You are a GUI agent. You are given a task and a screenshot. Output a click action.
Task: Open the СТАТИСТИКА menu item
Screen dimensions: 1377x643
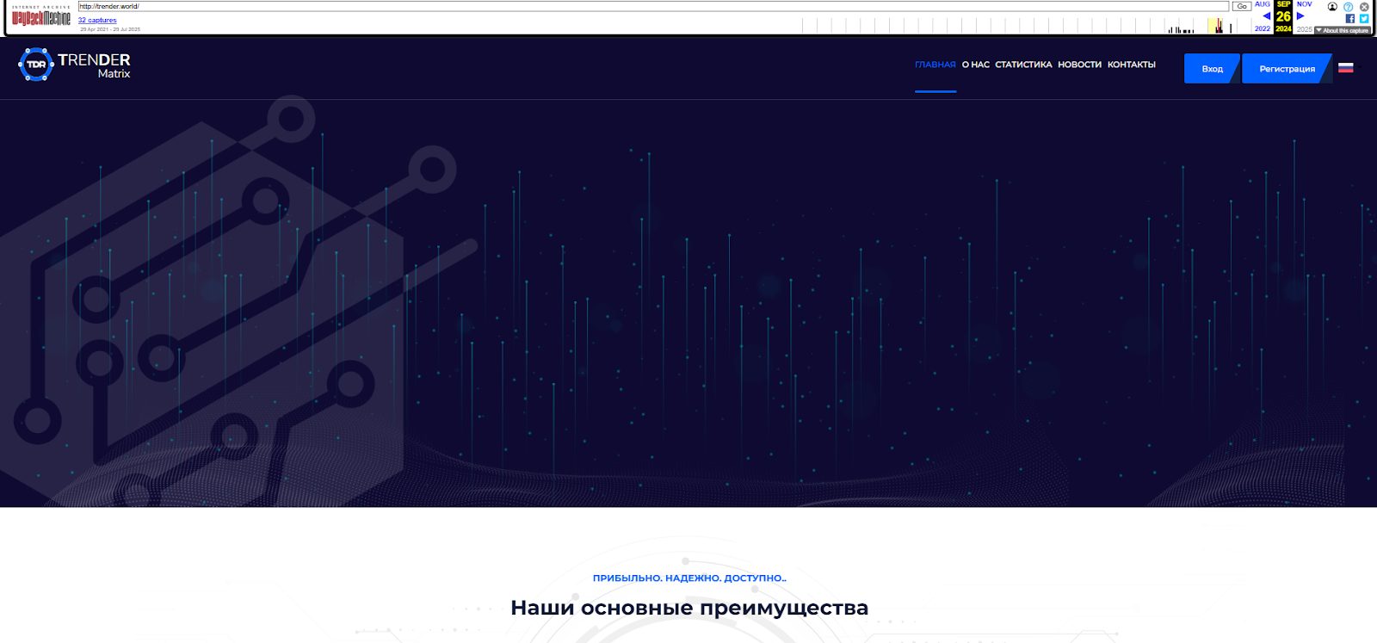(1023, 65)
